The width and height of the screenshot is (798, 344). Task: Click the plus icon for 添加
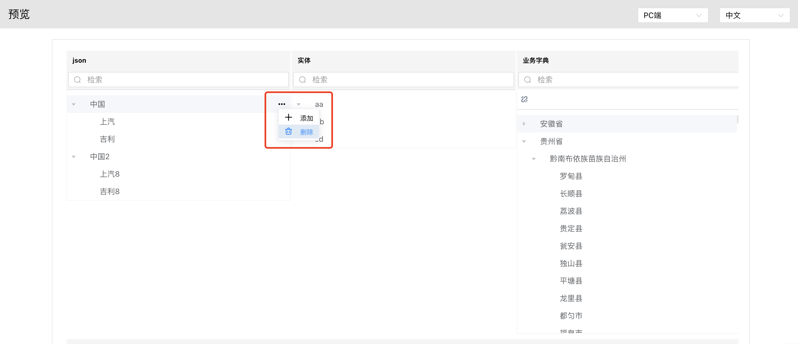pyautogui.click(x=288, y=117)
